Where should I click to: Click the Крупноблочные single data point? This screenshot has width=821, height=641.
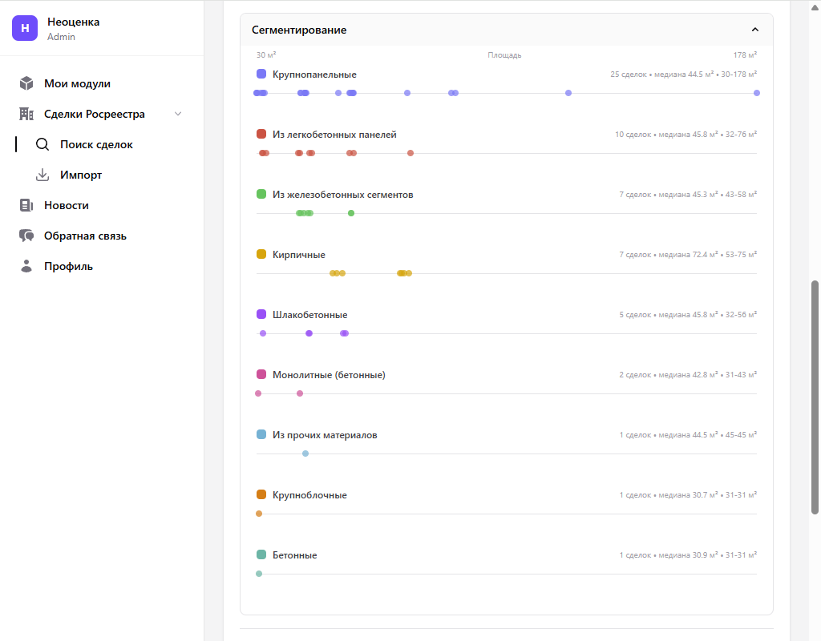tap(259, 514)
